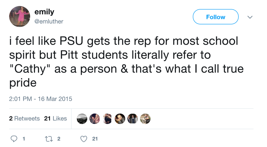This screenshot has height=147, width=267.
Task: Click the reply speech bubble icon
Action: [x=14, y=139]
